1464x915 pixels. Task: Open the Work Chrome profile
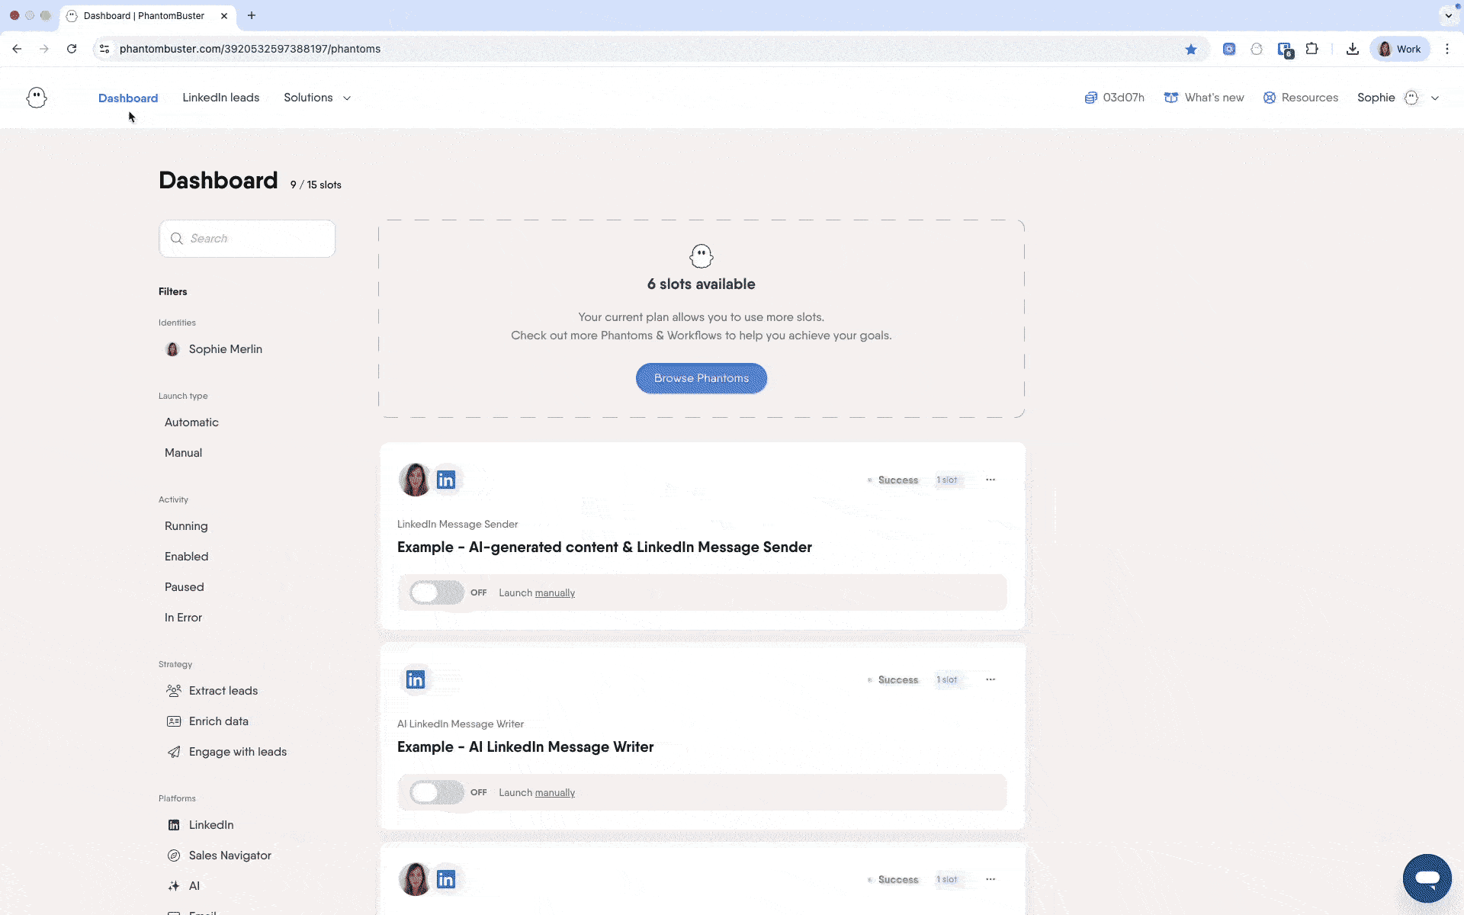(x=1400, y=49)
